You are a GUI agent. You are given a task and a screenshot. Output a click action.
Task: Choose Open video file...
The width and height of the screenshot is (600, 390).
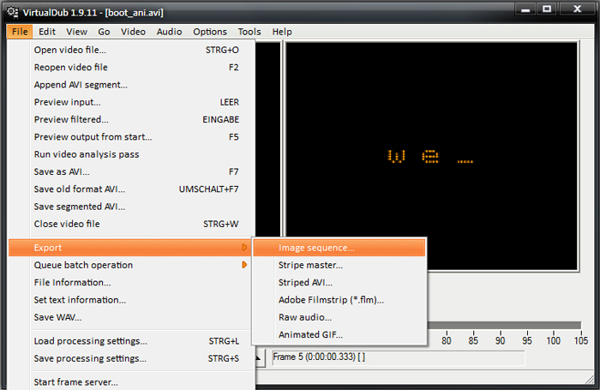pos(131,50)
